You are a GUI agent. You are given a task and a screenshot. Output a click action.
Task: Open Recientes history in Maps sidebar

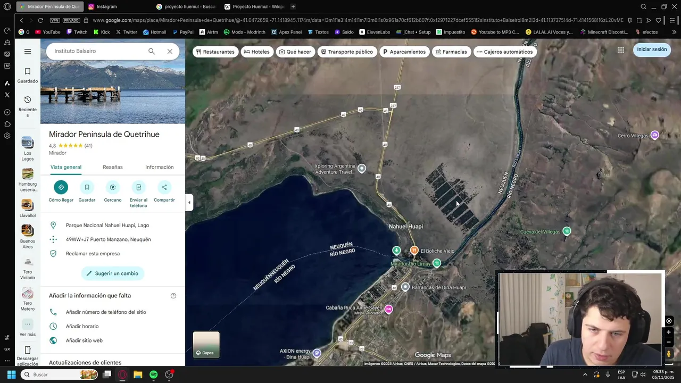(x=28, y=106)
